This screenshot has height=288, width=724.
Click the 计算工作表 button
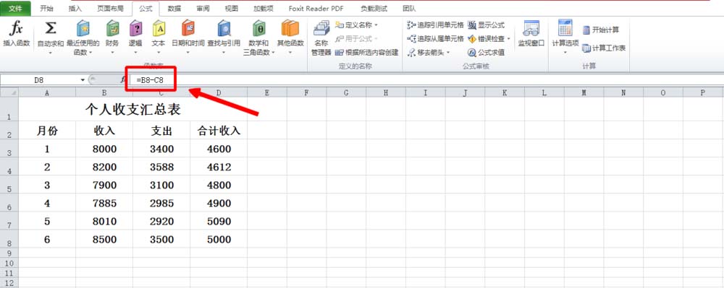click(x=604, y=48)
